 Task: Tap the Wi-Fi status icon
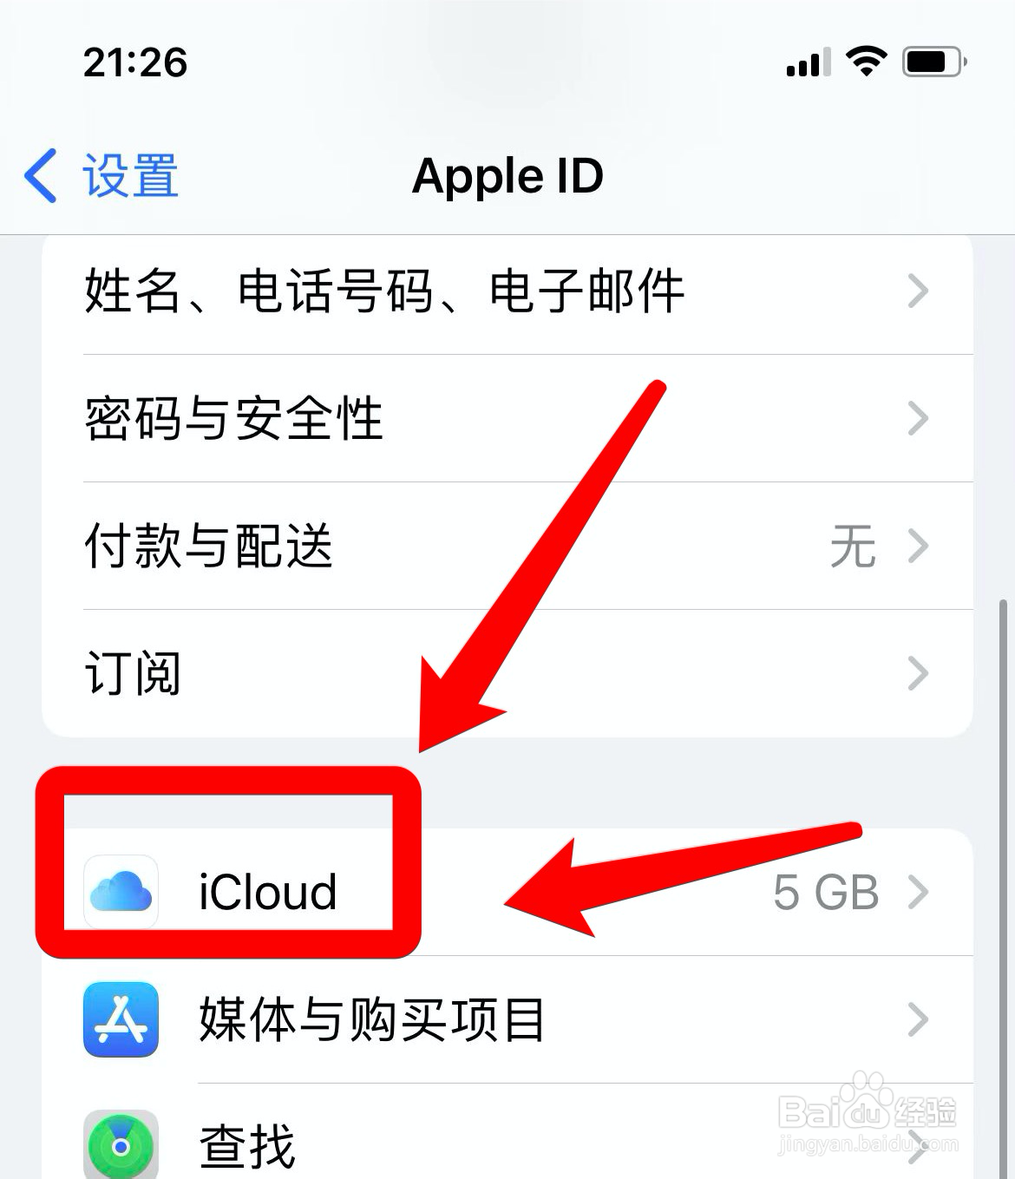(x=866, y=62)
